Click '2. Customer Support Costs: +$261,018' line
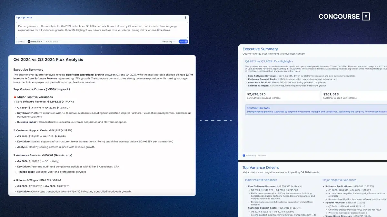The height and width of the screenshot is (217, 387). pos(43,131)
